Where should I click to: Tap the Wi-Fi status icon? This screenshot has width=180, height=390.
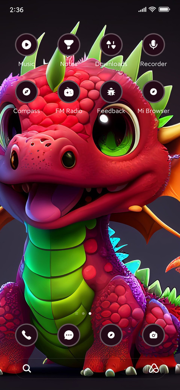(152, 10)
